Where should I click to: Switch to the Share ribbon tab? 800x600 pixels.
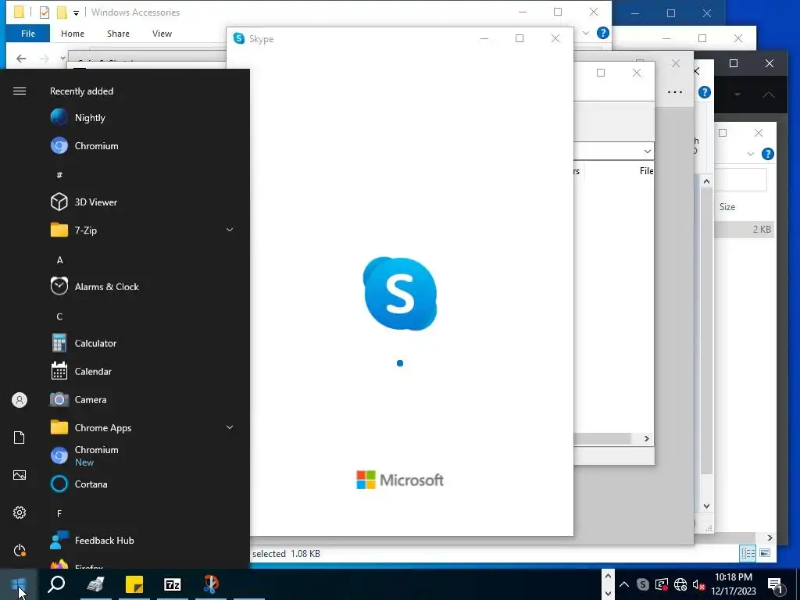(x=118, y=34)
